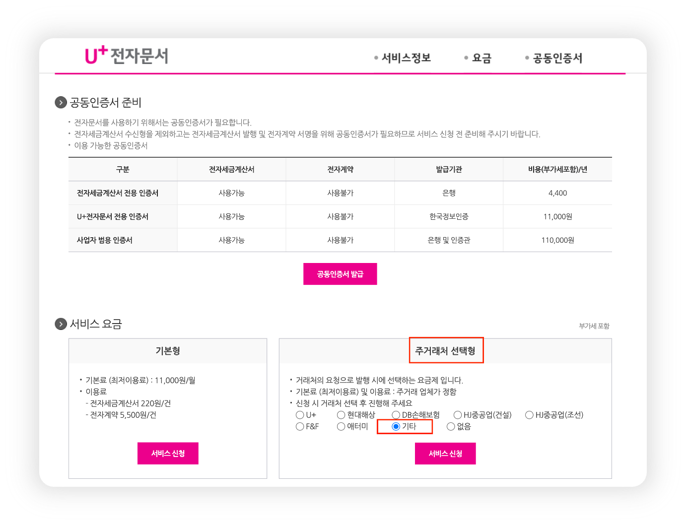Pick the HJ중공업(조선) radio option

(x=529, y=415)
